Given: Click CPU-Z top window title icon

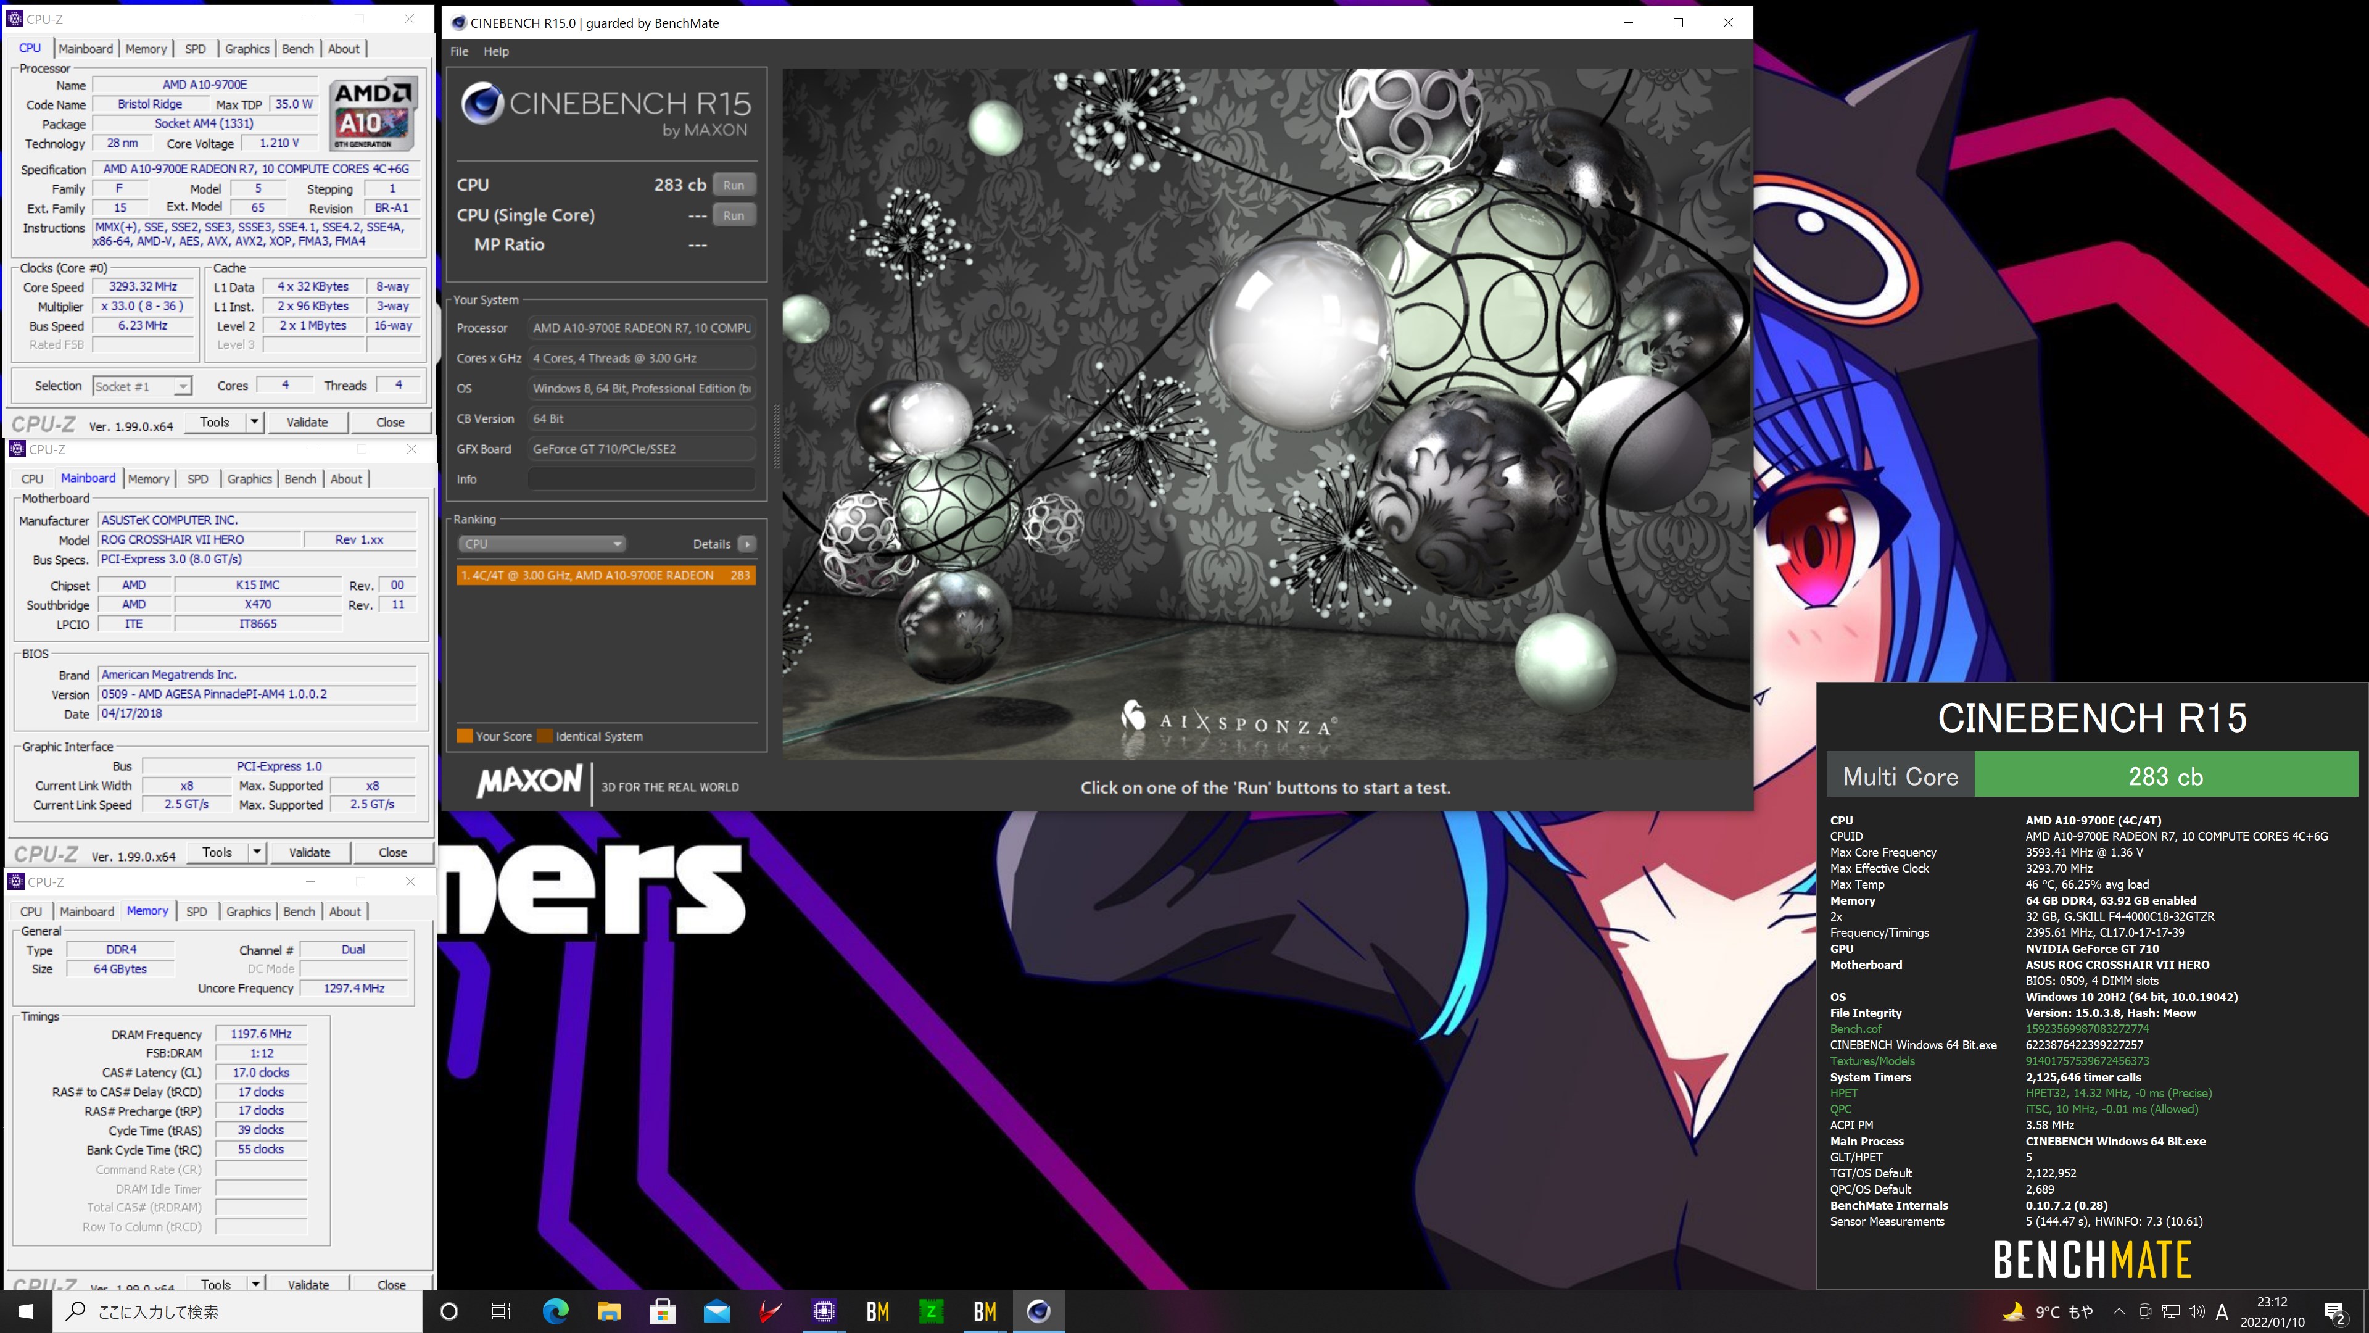Looking at the screenshot, I should point(14,19).
